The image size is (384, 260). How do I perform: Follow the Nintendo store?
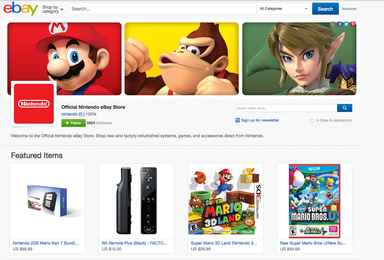(x=74, y=123)
